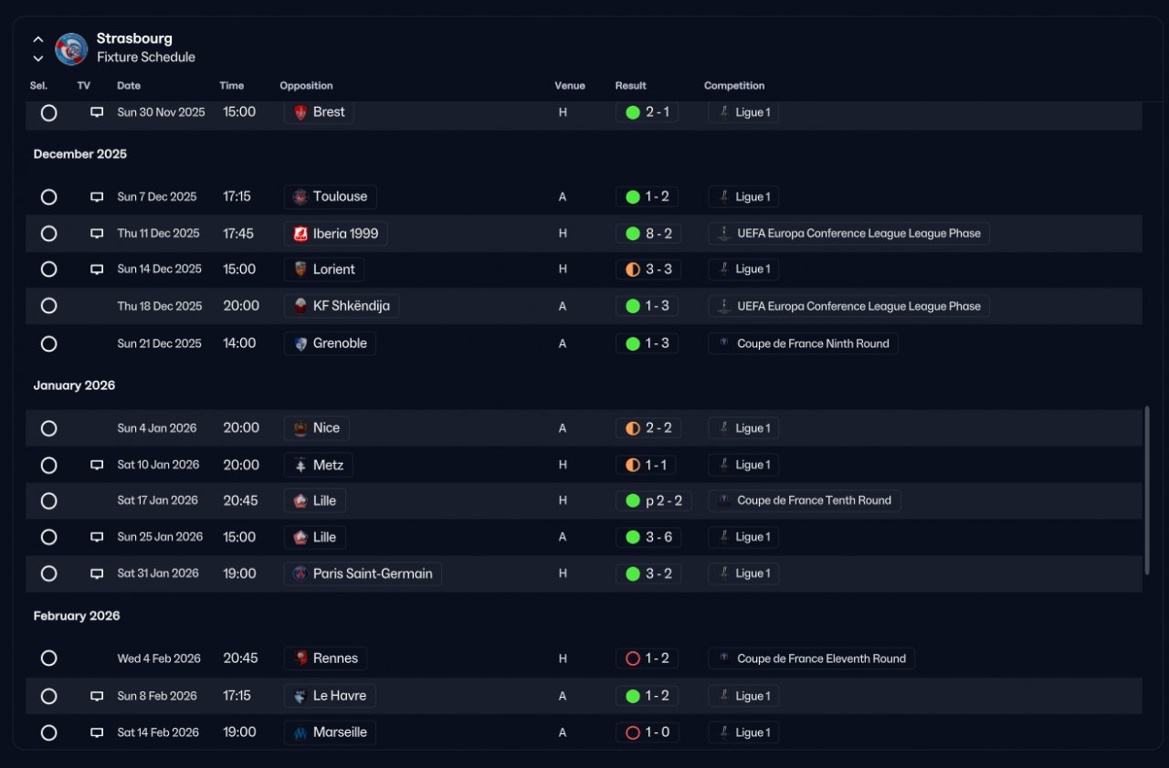Click the vertical scrollbar of the fixture list
Image resolution: width=1169 pixels, height=768 pixels.
coord(1148,490)
